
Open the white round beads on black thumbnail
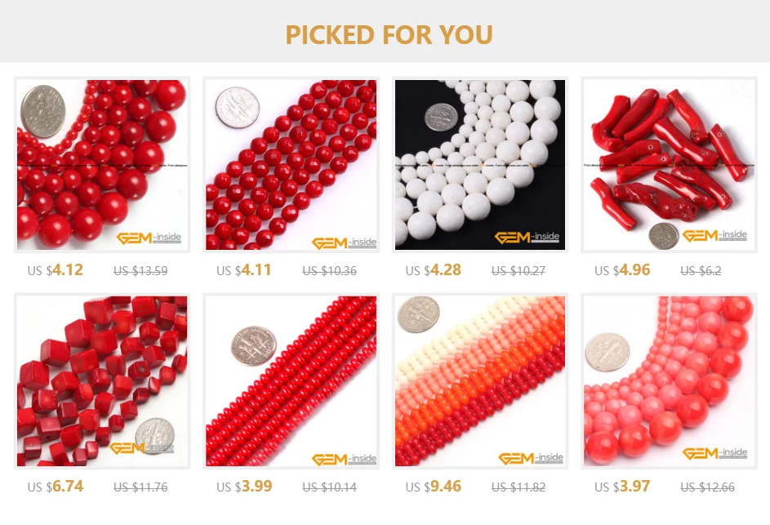pyautogui.click(x=480, y=165)
